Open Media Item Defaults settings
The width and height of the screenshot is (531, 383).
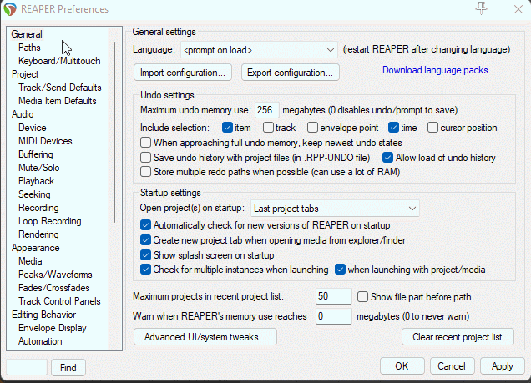pos(58,101)
